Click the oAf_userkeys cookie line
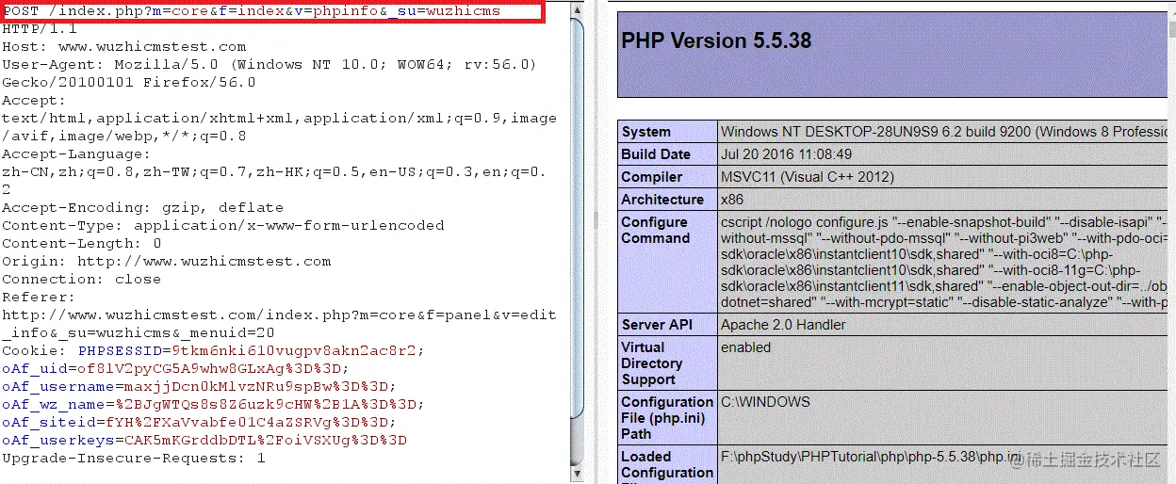Image resolution: width=1176 pixels, height=484 pixels. point(204,440)
